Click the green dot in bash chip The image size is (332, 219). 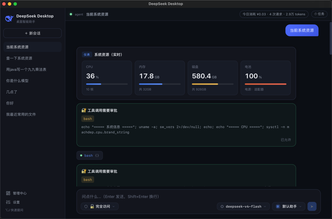click(81, 156)
